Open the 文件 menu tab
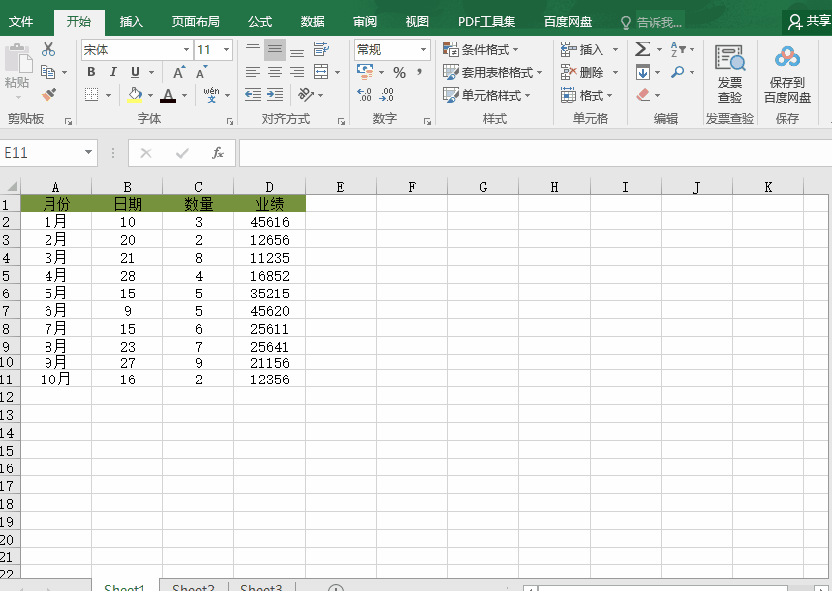The width and height of the screenshot is (832, 591). (21, 21)
